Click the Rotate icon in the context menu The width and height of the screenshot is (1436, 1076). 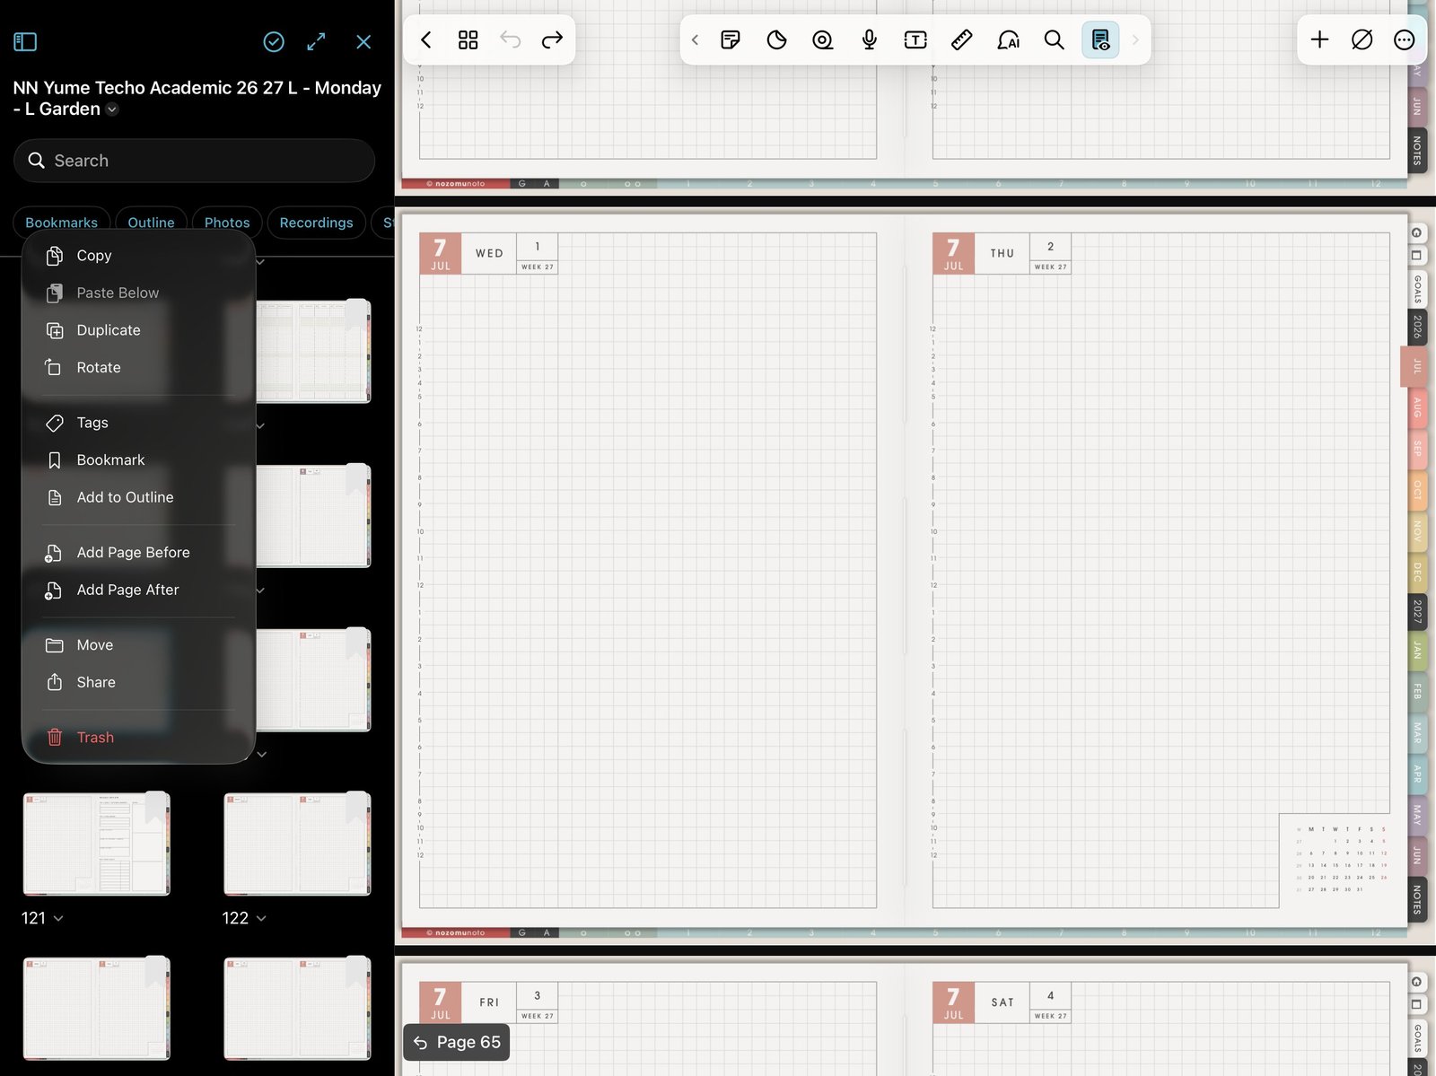[x=54, y=368]
